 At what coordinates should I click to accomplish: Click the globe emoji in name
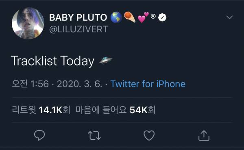[x=116, y=17]
